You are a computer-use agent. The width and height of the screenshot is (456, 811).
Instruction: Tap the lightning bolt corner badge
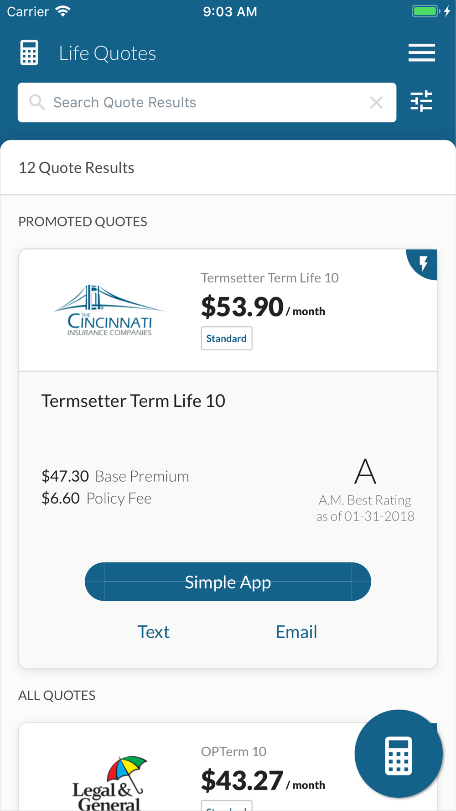[424, 263]
